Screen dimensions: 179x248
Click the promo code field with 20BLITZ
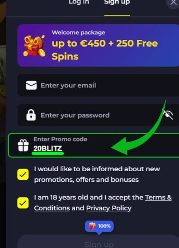93,145
